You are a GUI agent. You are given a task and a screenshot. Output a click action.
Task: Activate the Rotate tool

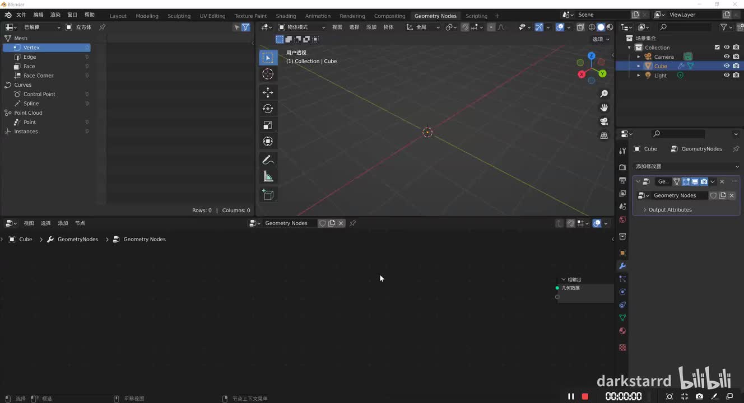point(268,109)
